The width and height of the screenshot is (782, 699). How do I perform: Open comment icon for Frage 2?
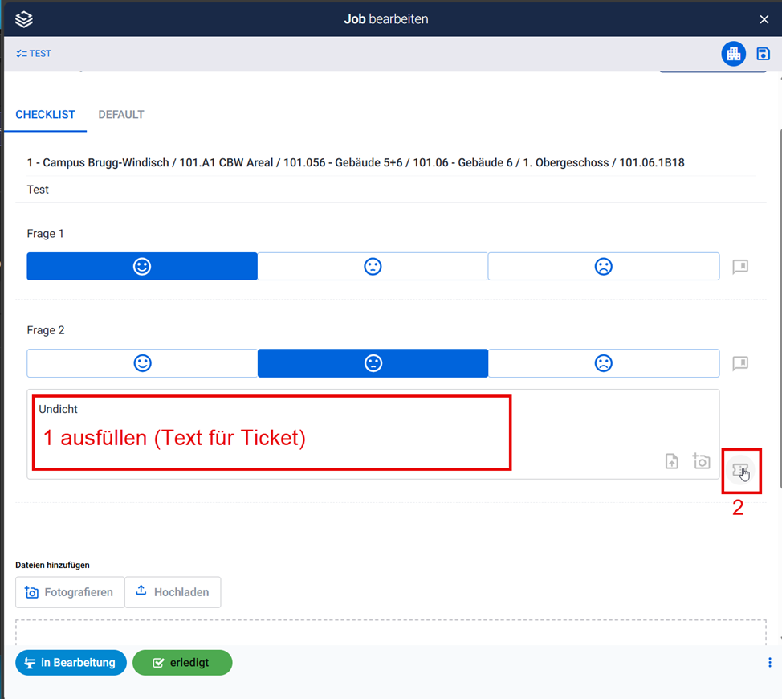[740, 364]
